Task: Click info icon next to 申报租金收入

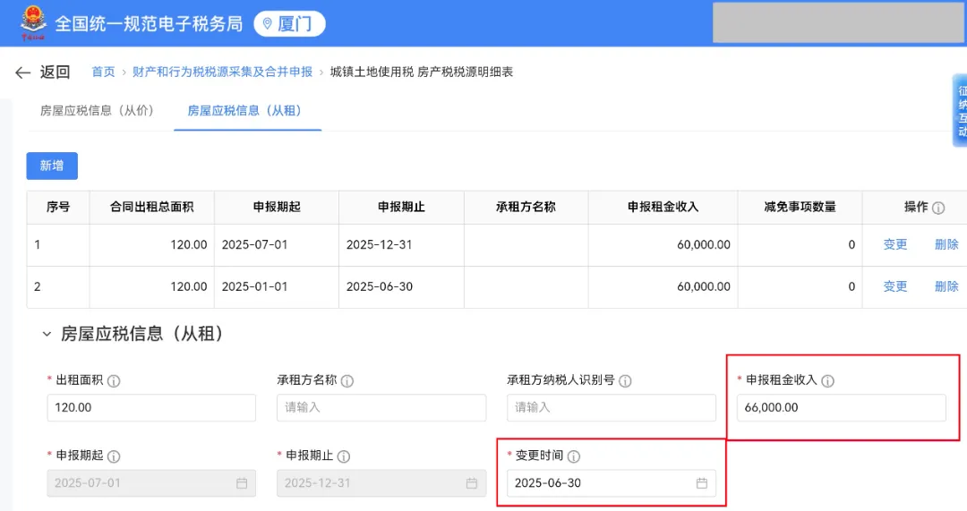Action: click(x=828, y=380)
